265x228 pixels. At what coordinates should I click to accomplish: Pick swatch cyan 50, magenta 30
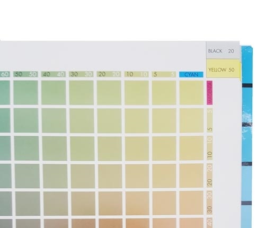[28, 203]
